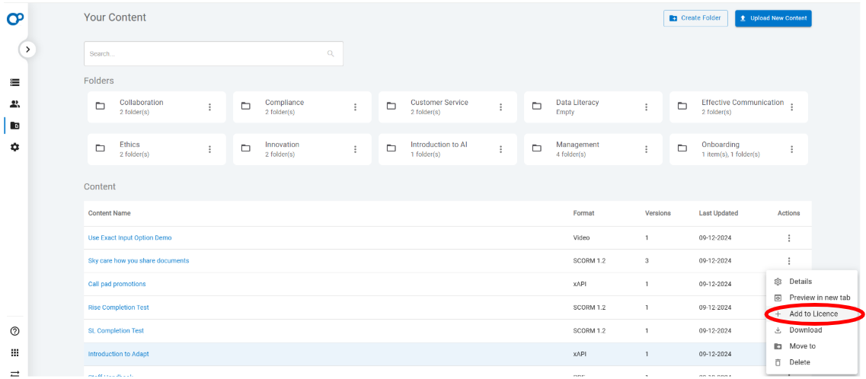Choose Add to Licence from context menu

coord(813,314)
